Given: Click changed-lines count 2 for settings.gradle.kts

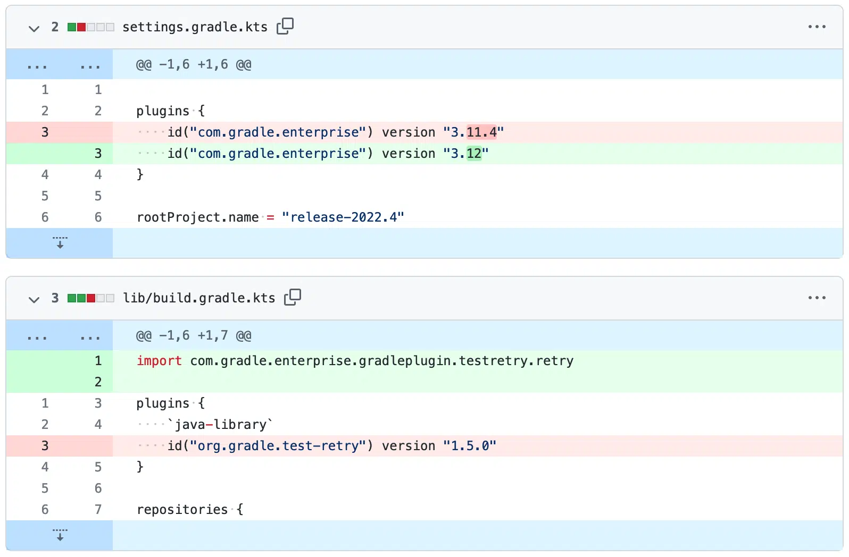Looking at the screenshot, I should [x=55, y=27].
